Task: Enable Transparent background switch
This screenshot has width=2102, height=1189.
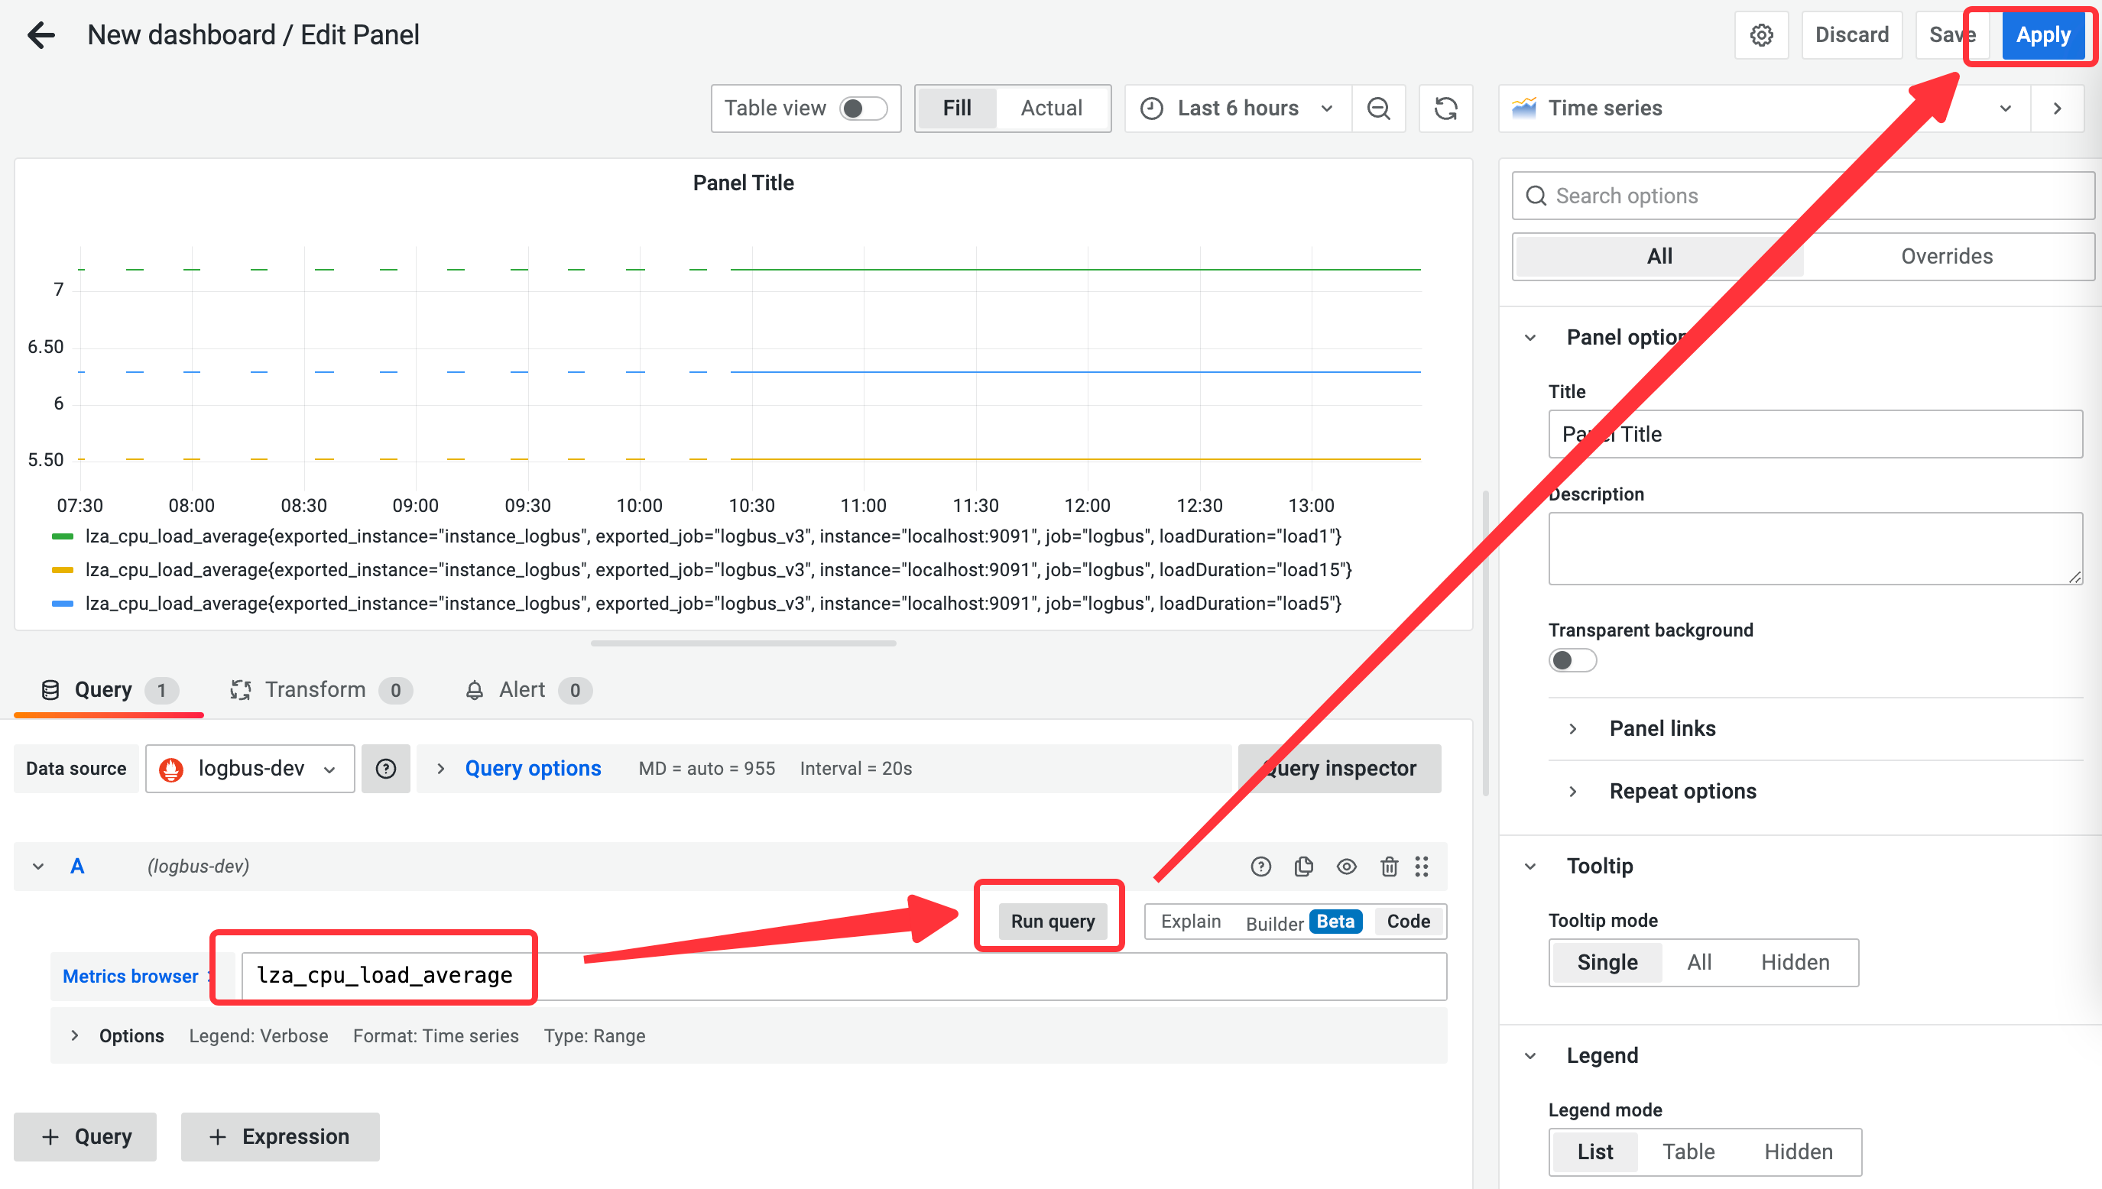Action: 1572,659
